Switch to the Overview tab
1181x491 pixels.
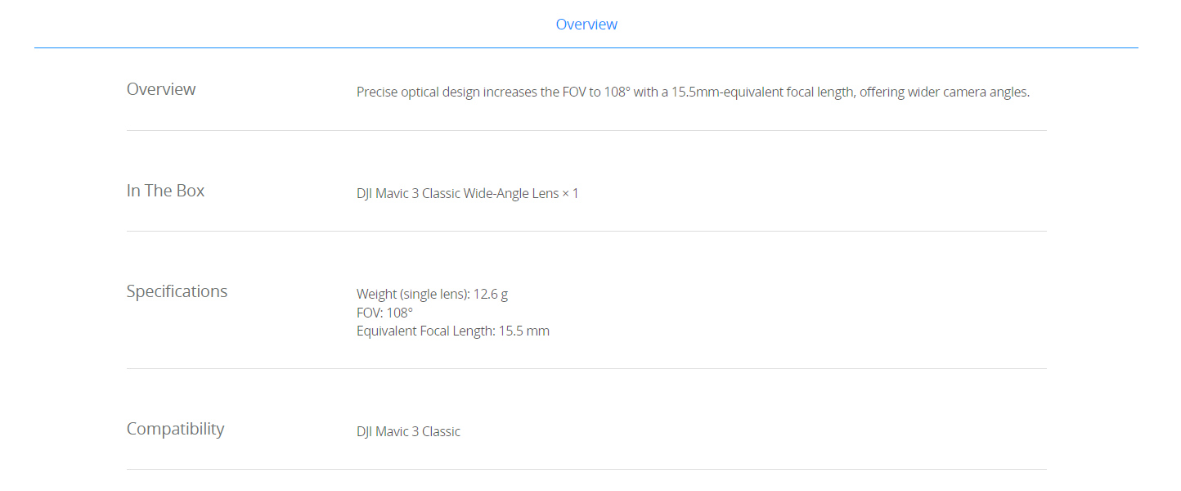pyautogui.click(x=586, y=25)
